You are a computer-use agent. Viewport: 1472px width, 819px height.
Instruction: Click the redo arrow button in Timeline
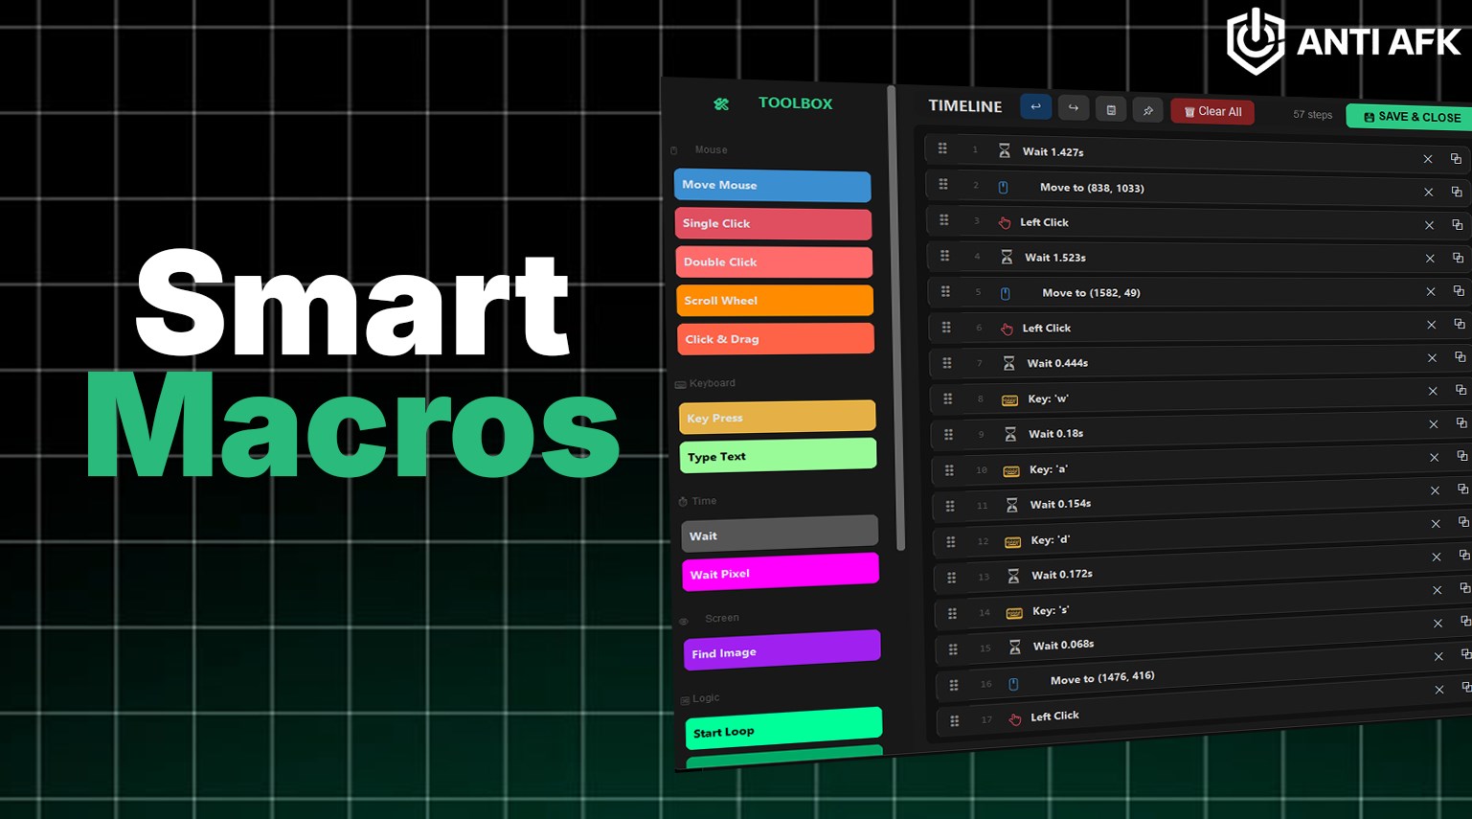1073,108
